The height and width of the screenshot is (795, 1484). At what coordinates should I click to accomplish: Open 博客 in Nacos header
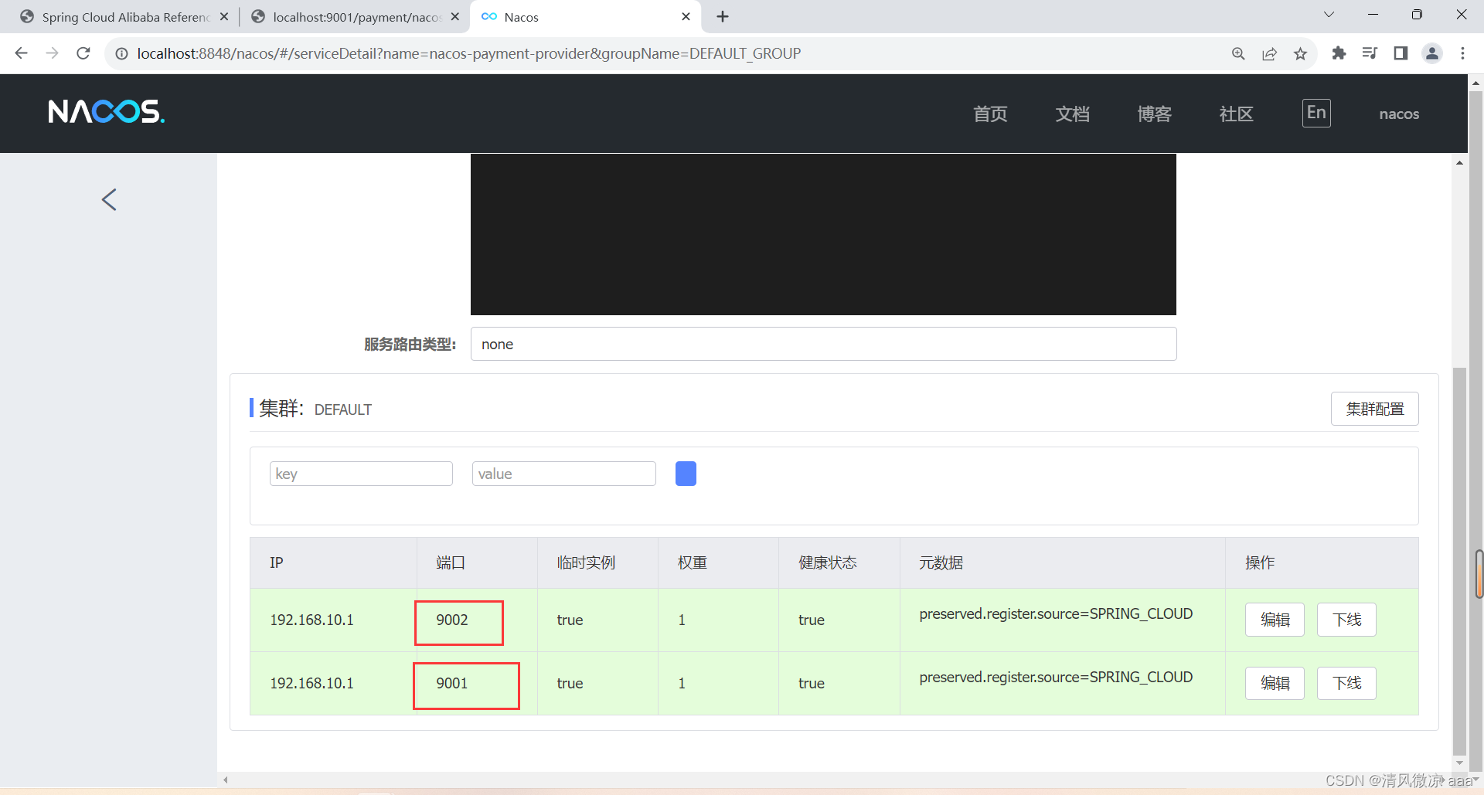1155,114
